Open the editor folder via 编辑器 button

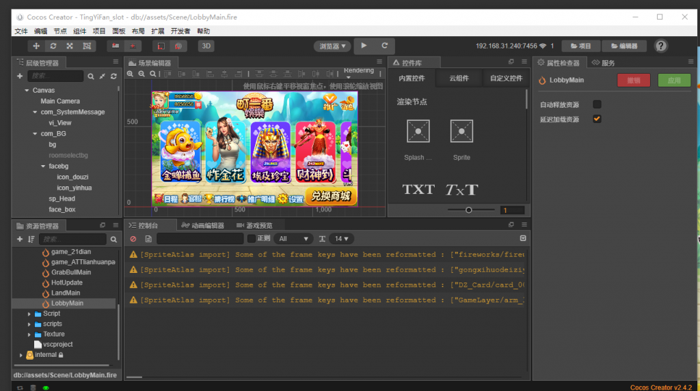[x=625, y=46]
